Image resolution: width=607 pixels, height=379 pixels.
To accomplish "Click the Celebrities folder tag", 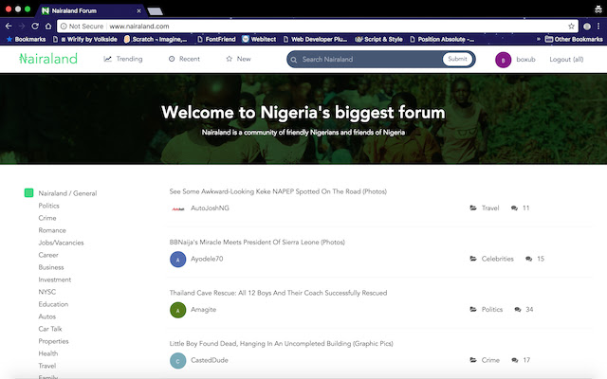I will point(491,259).
